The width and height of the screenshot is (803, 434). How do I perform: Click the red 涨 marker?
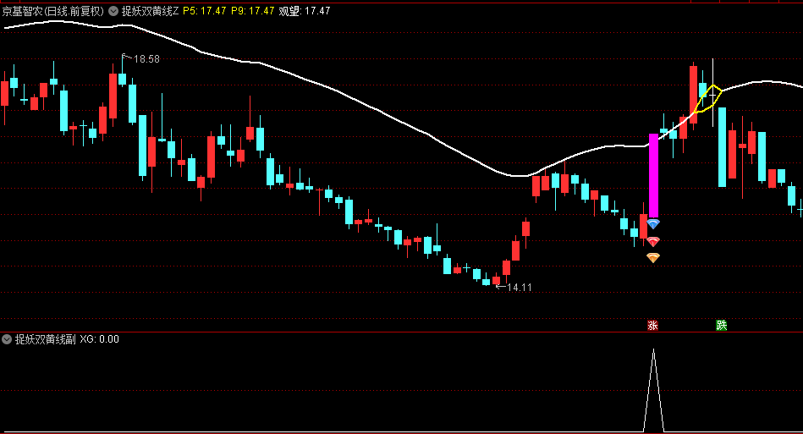[x=652, y=325]
